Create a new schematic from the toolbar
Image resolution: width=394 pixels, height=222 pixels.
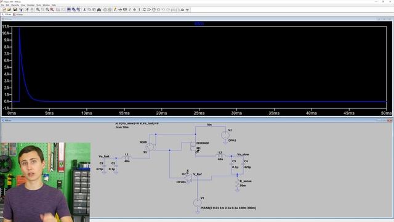pyautogui.click(x=4, y=10)
